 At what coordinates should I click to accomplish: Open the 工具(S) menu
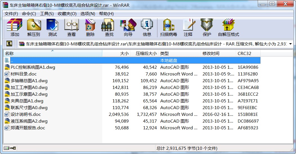click(47, 14)
